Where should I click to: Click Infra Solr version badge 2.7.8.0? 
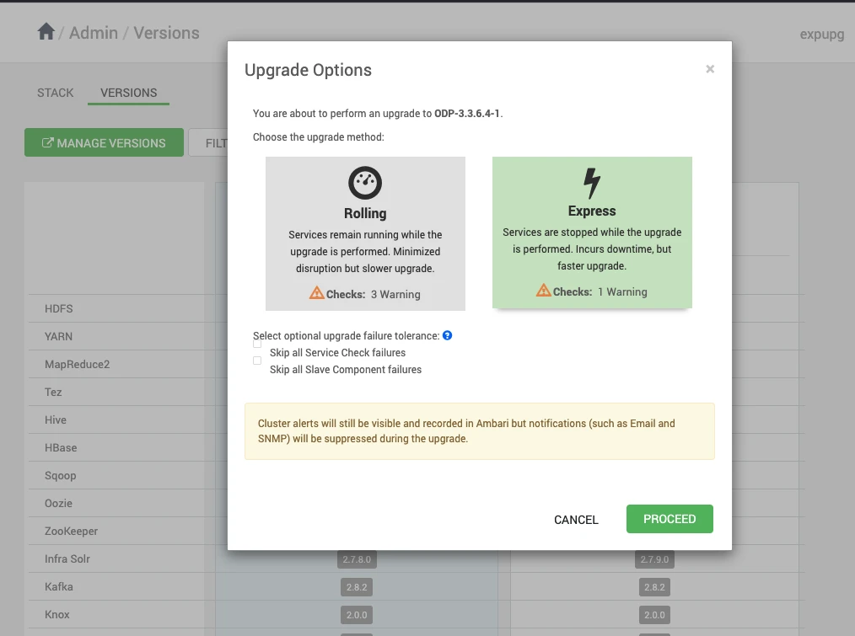pyautogui.click(x=357, y=559)
